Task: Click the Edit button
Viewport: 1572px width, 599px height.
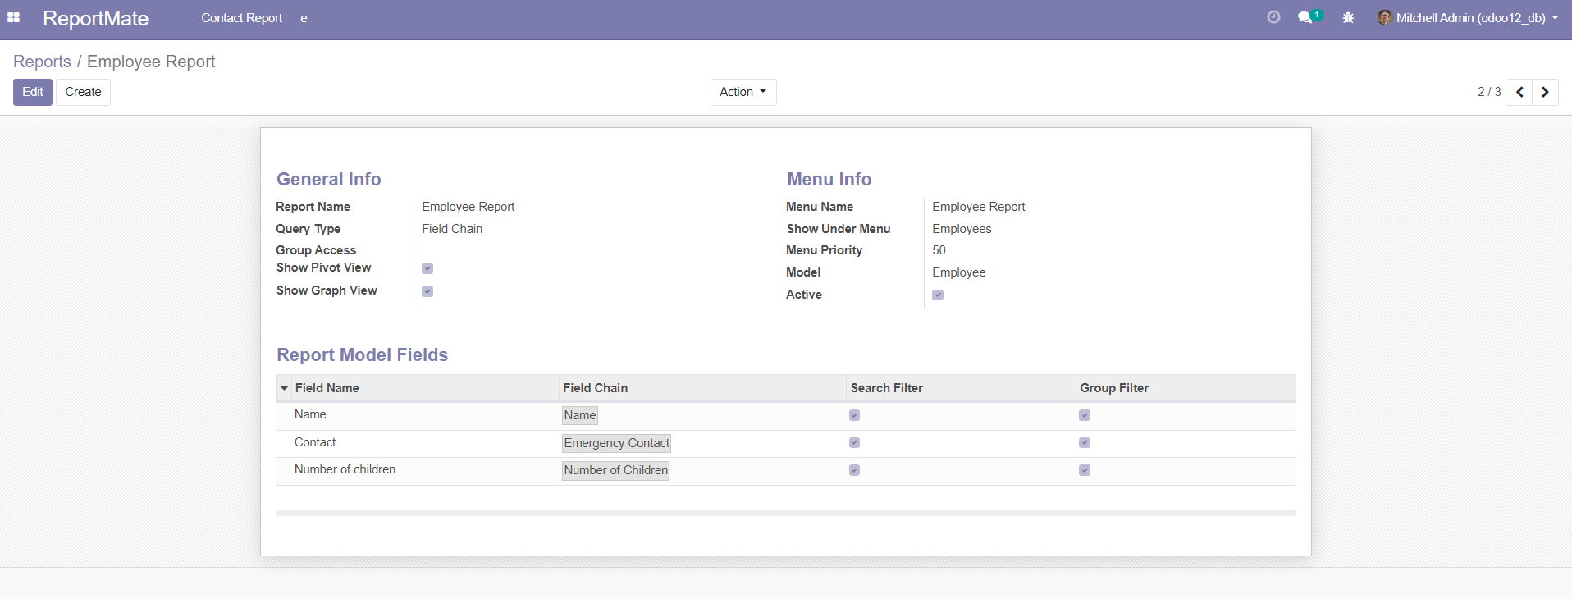Action: pyautogui.click(x=33, y=92)
